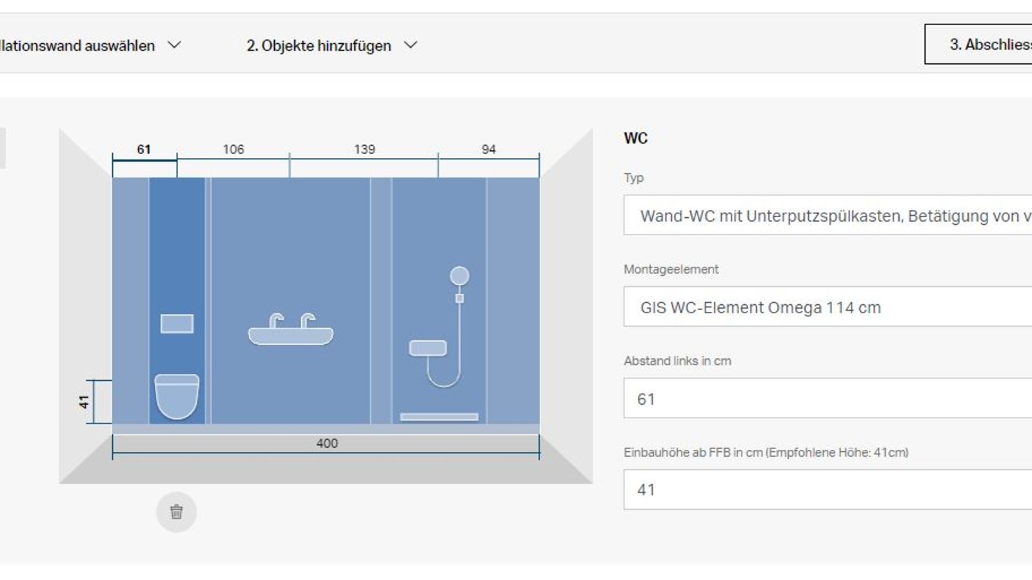Click the round shower head icon
Screen dimensions: 1032x580
click(x=459, y=274)
